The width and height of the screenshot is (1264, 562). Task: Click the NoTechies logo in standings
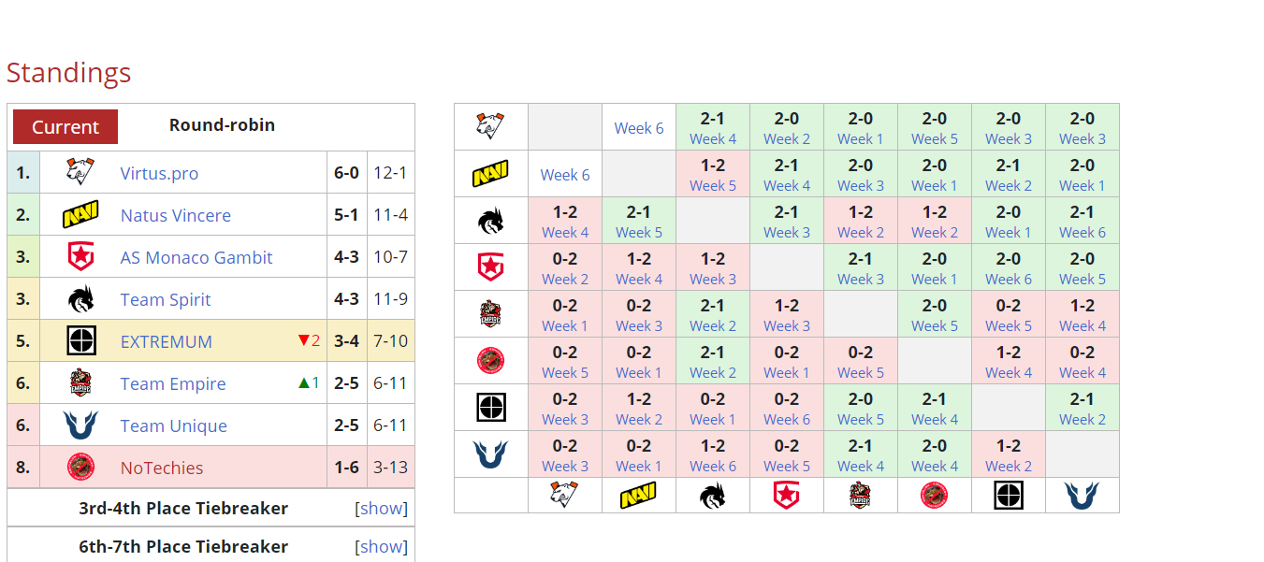80,468
